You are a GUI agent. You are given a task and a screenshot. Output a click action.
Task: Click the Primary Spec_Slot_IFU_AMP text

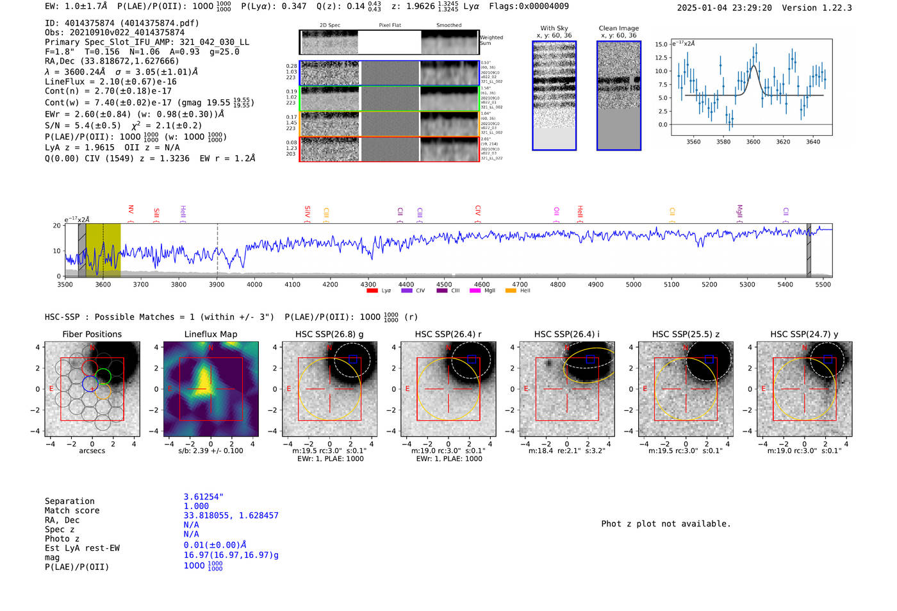pyautogui.click(x=147, y=42)
